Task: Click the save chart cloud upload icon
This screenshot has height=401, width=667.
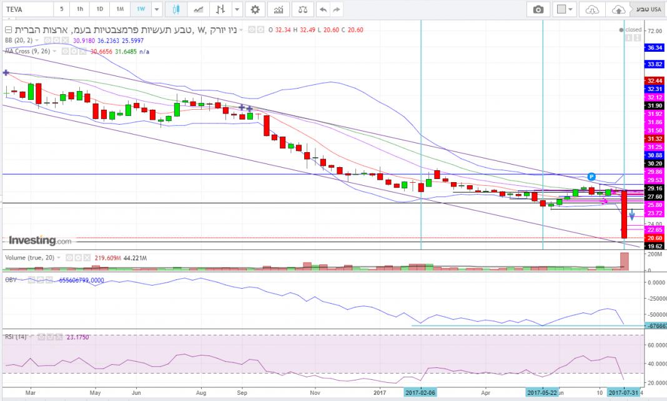Action: 618,9
